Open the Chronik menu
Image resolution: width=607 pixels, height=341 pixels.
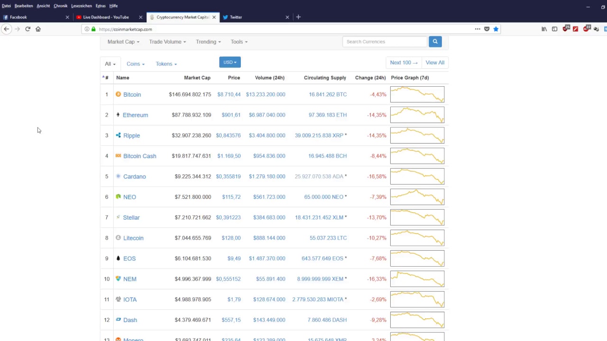(x=60, y=6)
